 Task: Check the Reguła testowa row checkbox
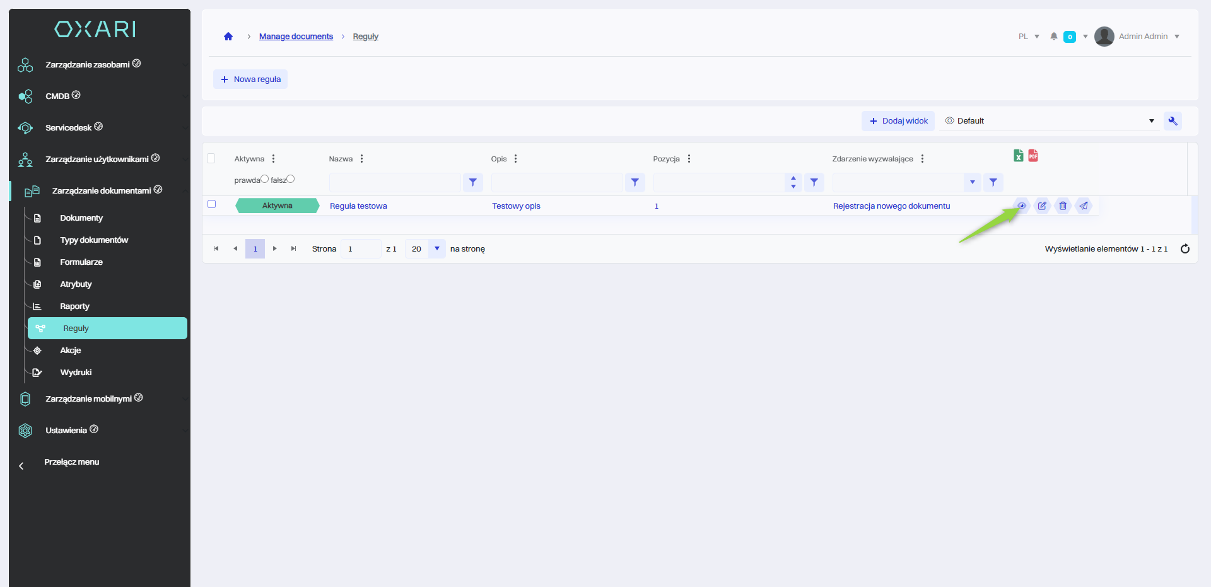point(212,204)
